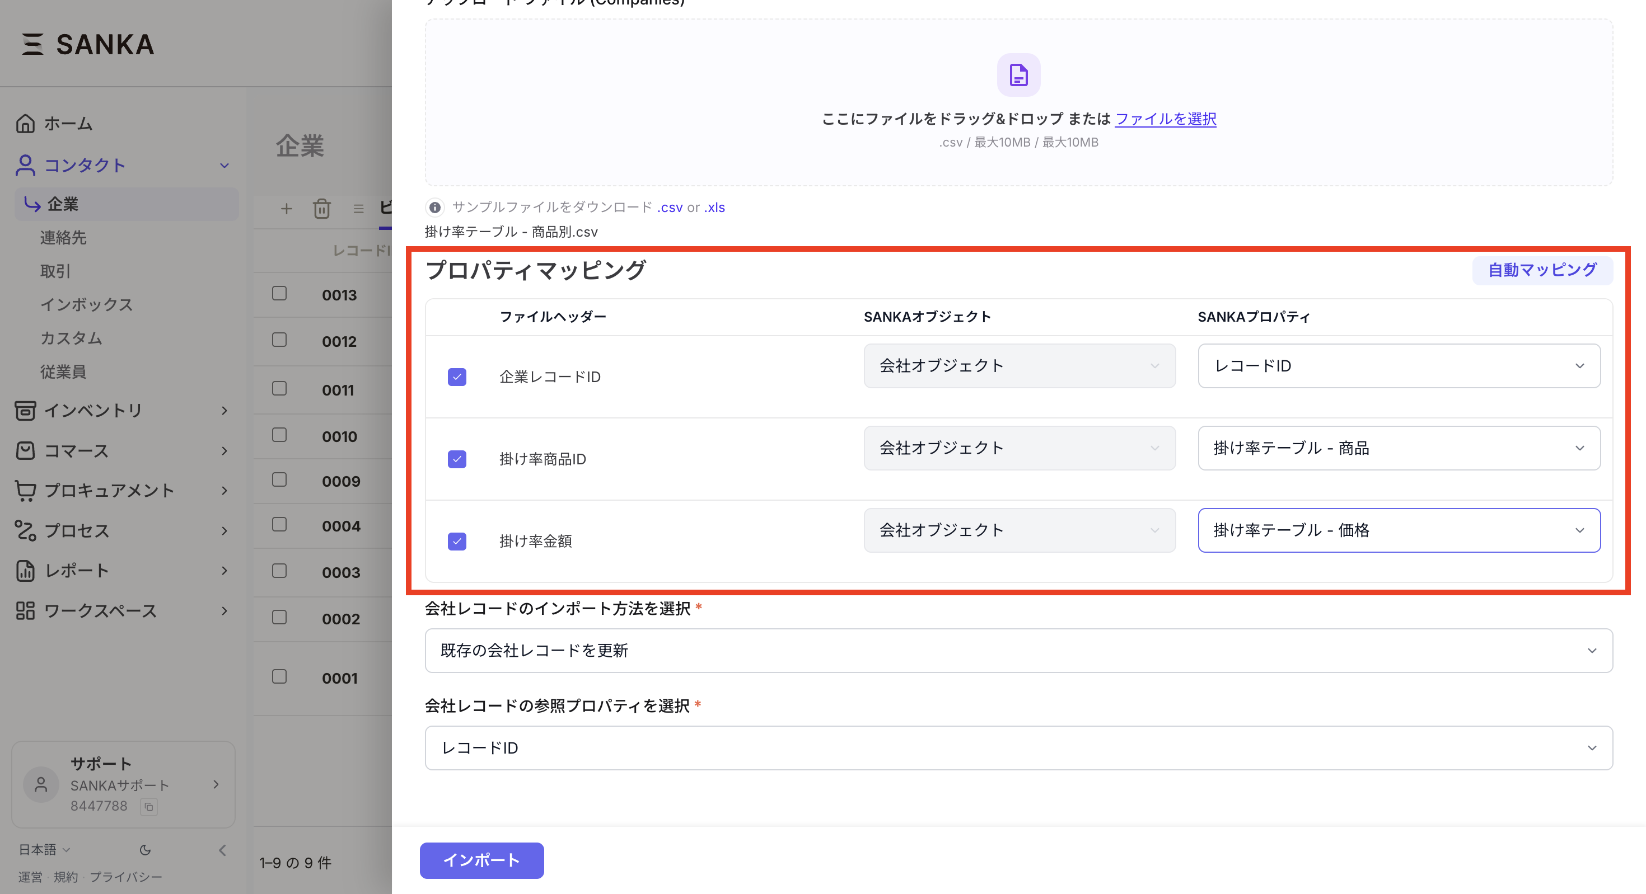This screenshot has width=1646, height=894.
Task: Uncheck the 掛け率金額 mapping checkbox
Action: tap(457, 542)
